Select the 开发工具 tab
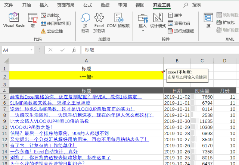This screenshot has height=165, width=239. coord(162,5)
